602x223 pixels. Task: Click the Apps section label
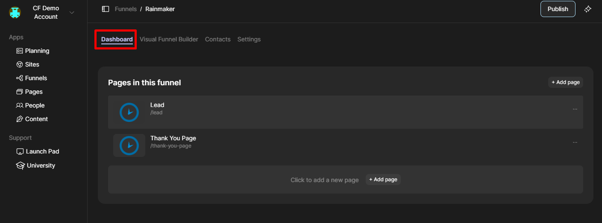tap(16, 38)
